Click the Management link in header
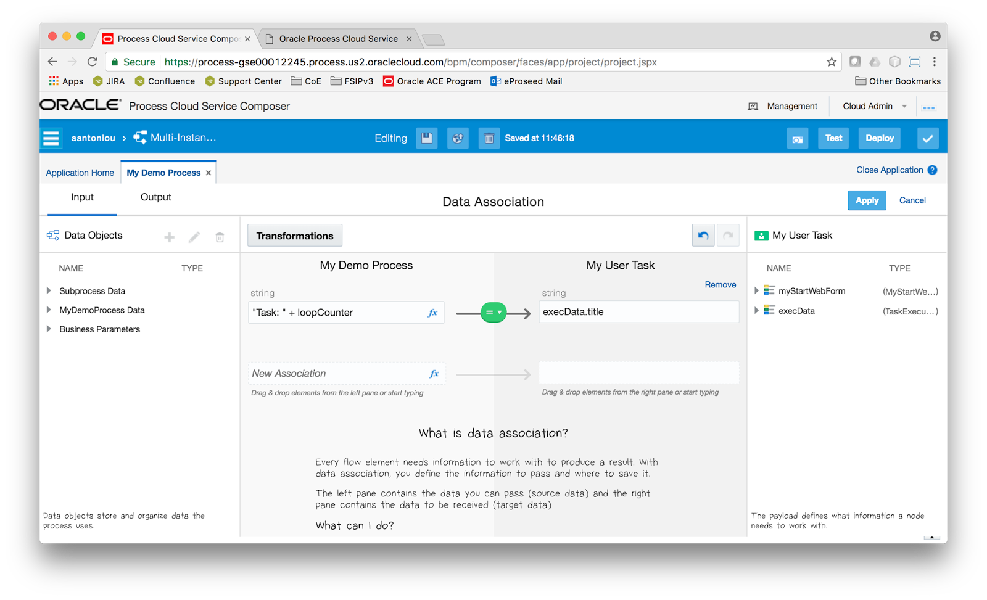This screenshot has height=600, width=987. coord(792,106)
